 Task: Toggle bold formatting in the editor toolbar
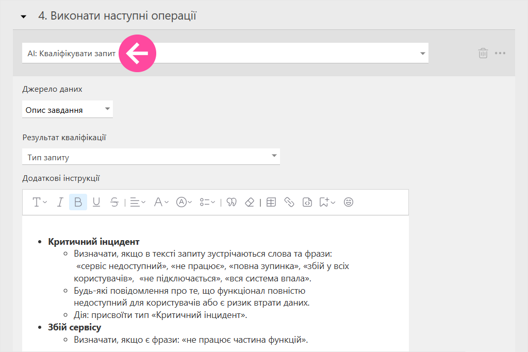[78, 202]
